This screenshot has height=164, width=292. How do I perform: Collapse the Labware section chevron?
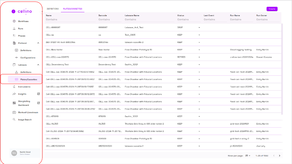(38, 65)
